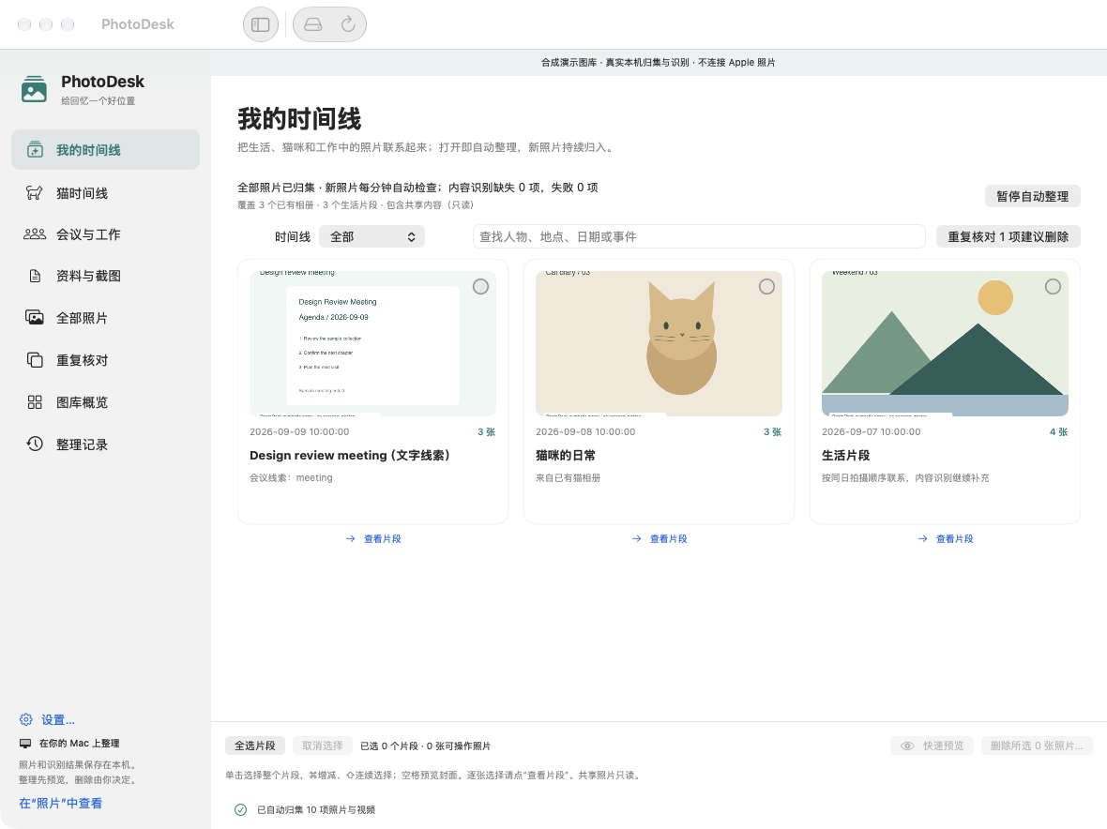The height and width of the screenshot is (829, 1107).
Task: Click the 取消选择 button
Action: [x=323, y=746]
